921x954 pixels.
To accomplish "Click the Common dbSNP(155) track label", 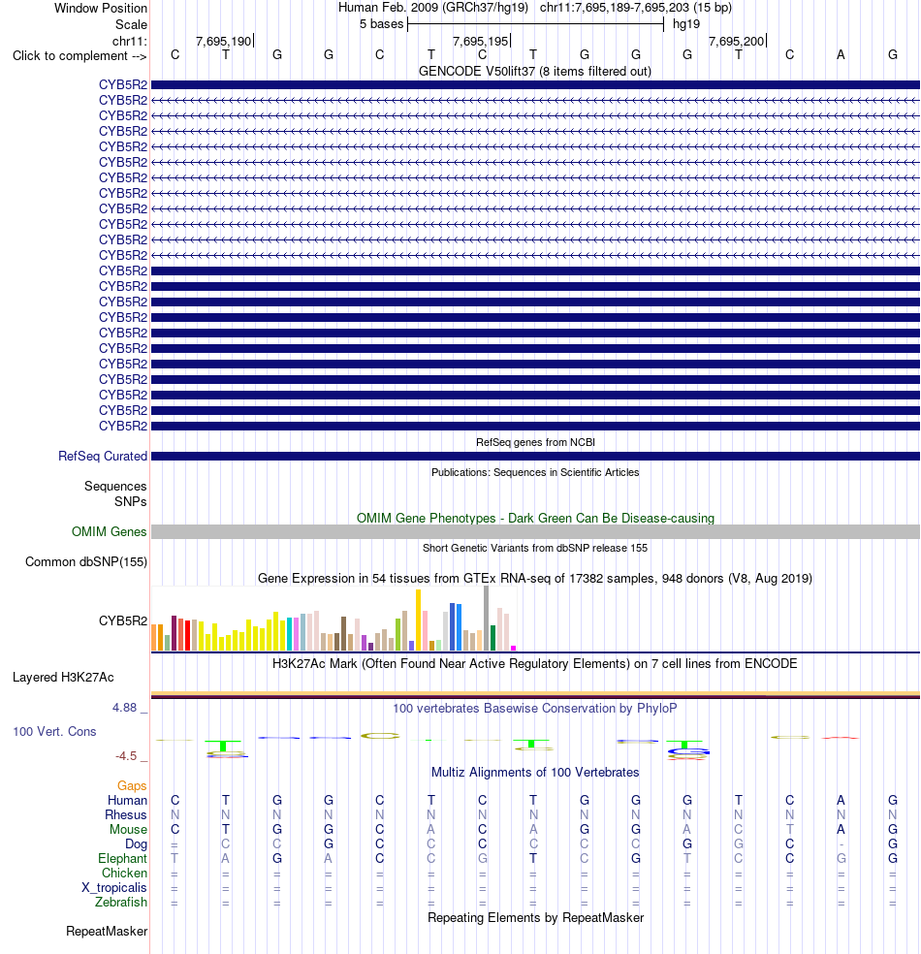I will (x=86, y=561).
